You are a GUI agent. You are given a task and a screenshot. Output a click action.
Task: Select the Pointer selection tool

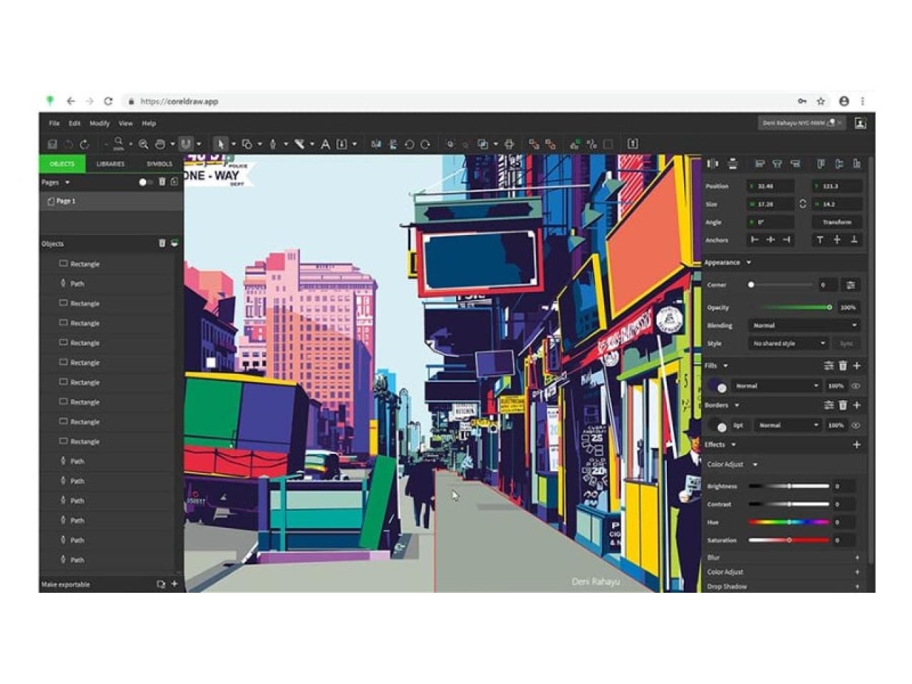pyautogui.click(x=221, y=144)
